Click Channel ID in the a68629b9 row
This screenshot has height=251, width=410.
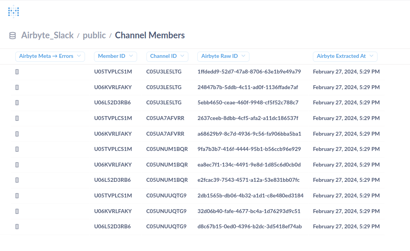(165, 134)
